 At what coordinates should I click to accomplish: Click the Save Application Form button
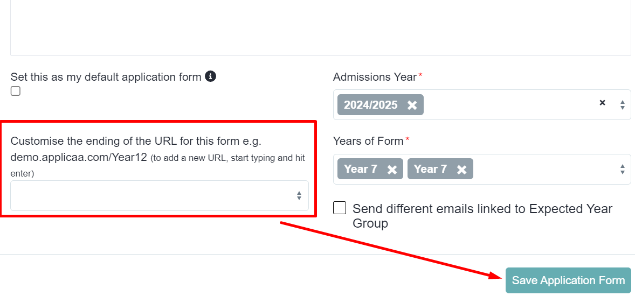(568, 280)
